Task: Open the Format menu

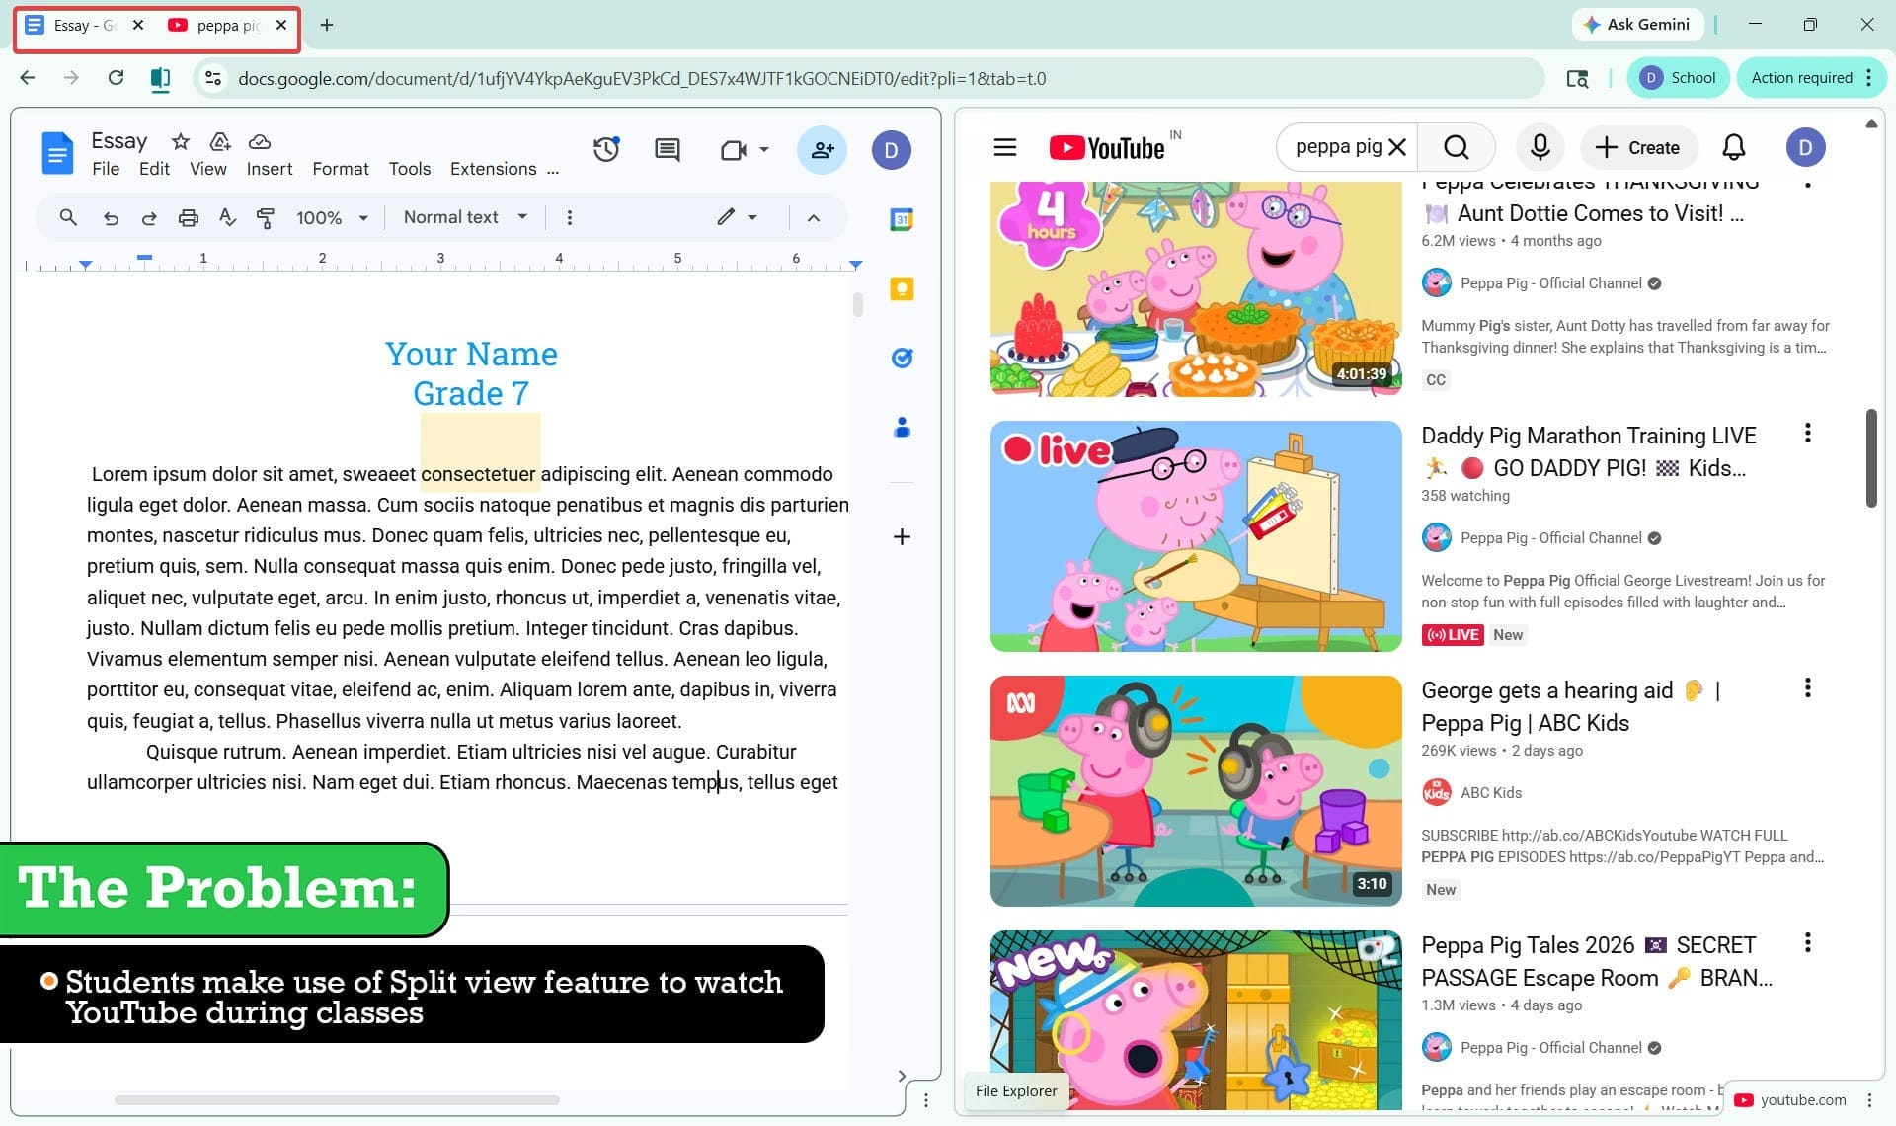Action: 341,169
